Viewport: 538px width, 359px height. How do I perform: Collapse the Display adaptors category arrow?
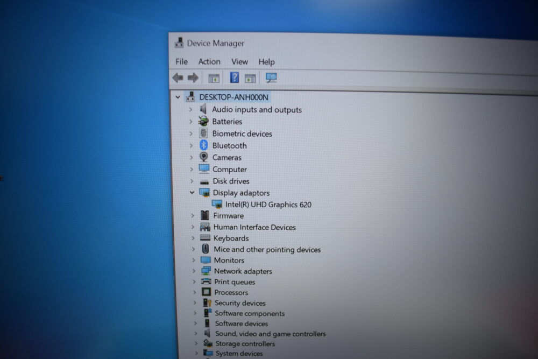click(192, 193)
